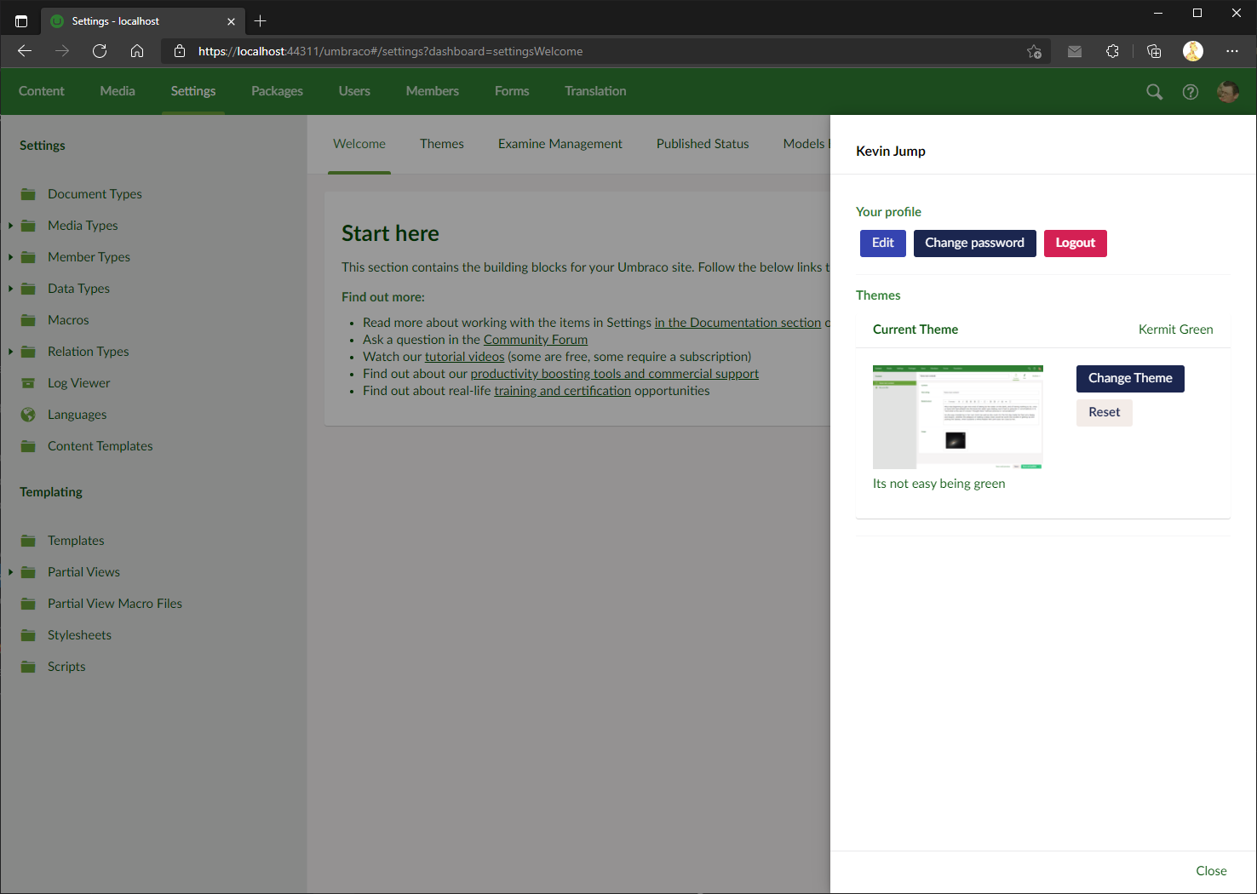Open browser collections icon
This screenshot has height=894, width=1257.
pyautogui.click(x=1154, y=51)
